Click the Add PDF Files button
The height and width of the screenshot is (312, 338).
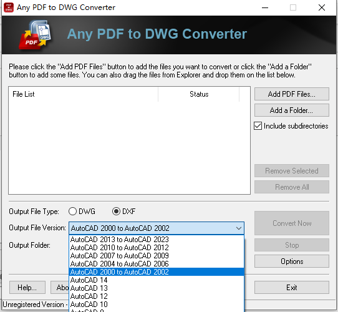[x=292, y=94]
